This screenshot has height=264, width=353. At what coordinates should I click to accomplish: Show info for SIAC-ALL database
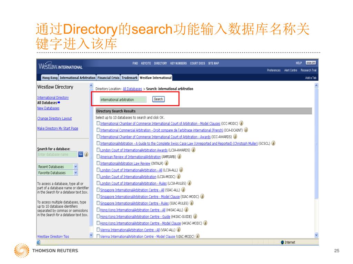pyautogui.click(x=183, y=190)
